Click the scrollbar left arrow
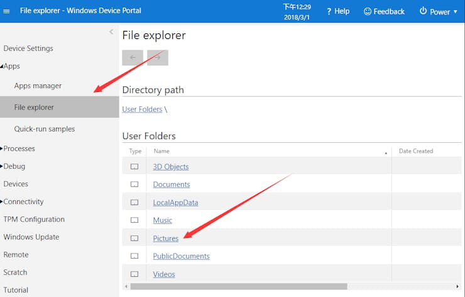This screenshot has height=297, width=465. coord(126,286)
